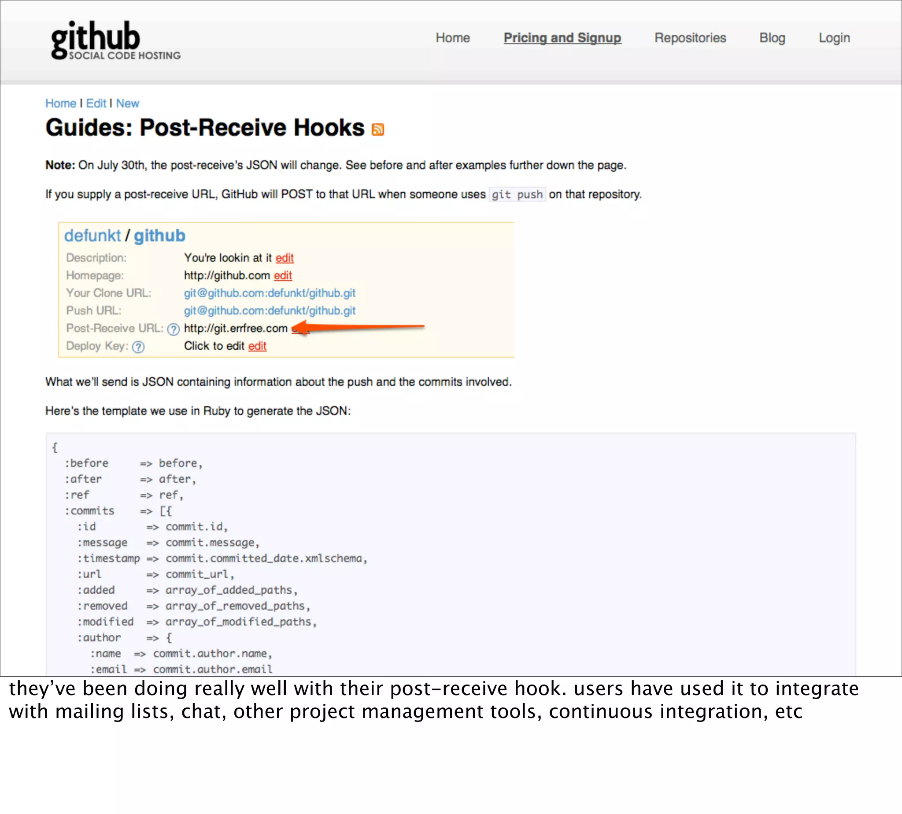Open the github repository name link
The height and width of the screenshot is (814, 902).
tap(159, 236)
